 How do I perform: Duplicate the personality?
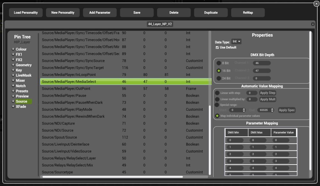211,12
